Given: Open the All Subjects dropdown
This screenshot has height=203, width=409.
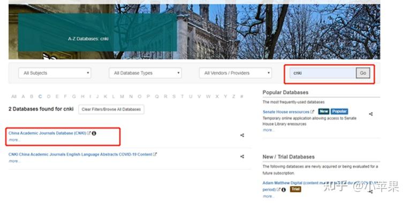Looking at the screenshot, I should point(55,73).
